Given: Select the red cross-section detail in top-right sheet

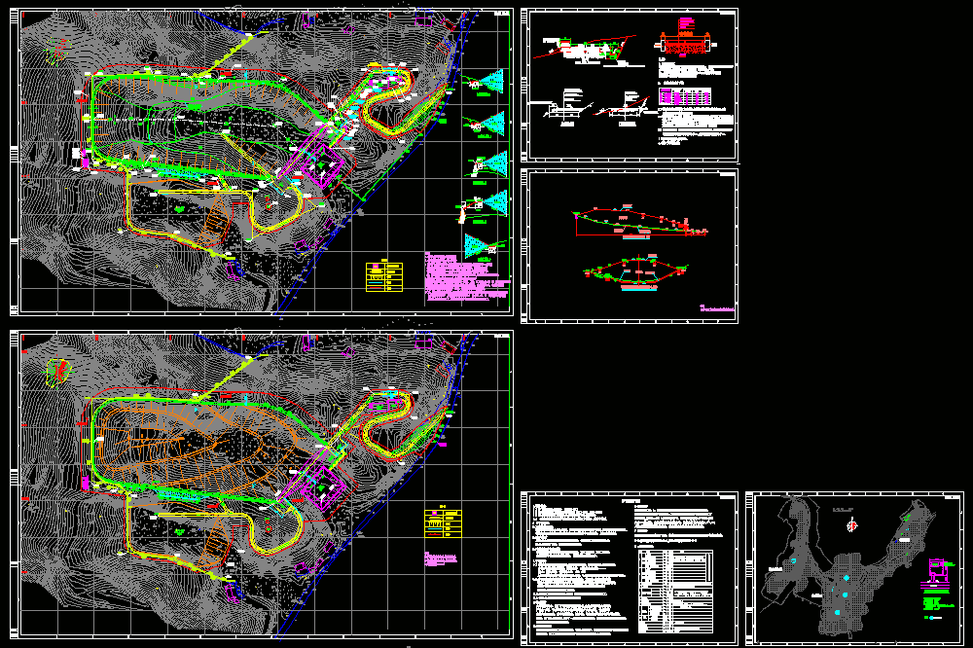Looking at the screenshot, I should (683, 44).
